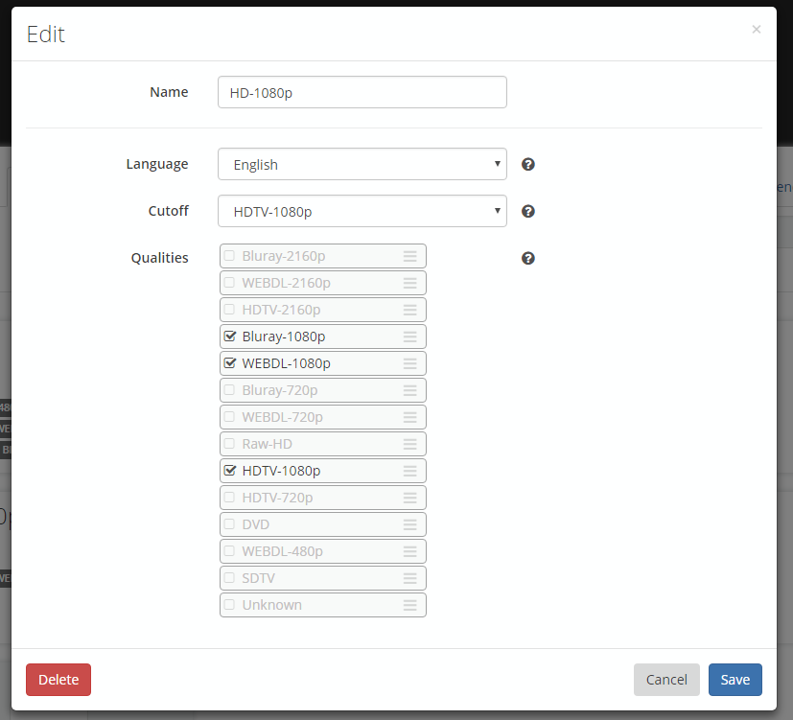Uncheck the HDTV-1080p quality
Image resolution: width=793 pixels, height=720 pixels.
(229, 471)
